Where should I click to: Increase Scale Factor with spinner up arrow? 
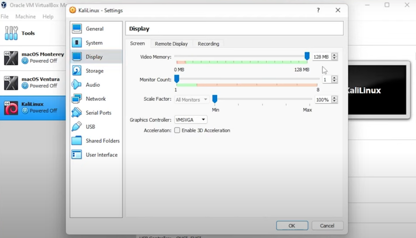tap(335, 98)
